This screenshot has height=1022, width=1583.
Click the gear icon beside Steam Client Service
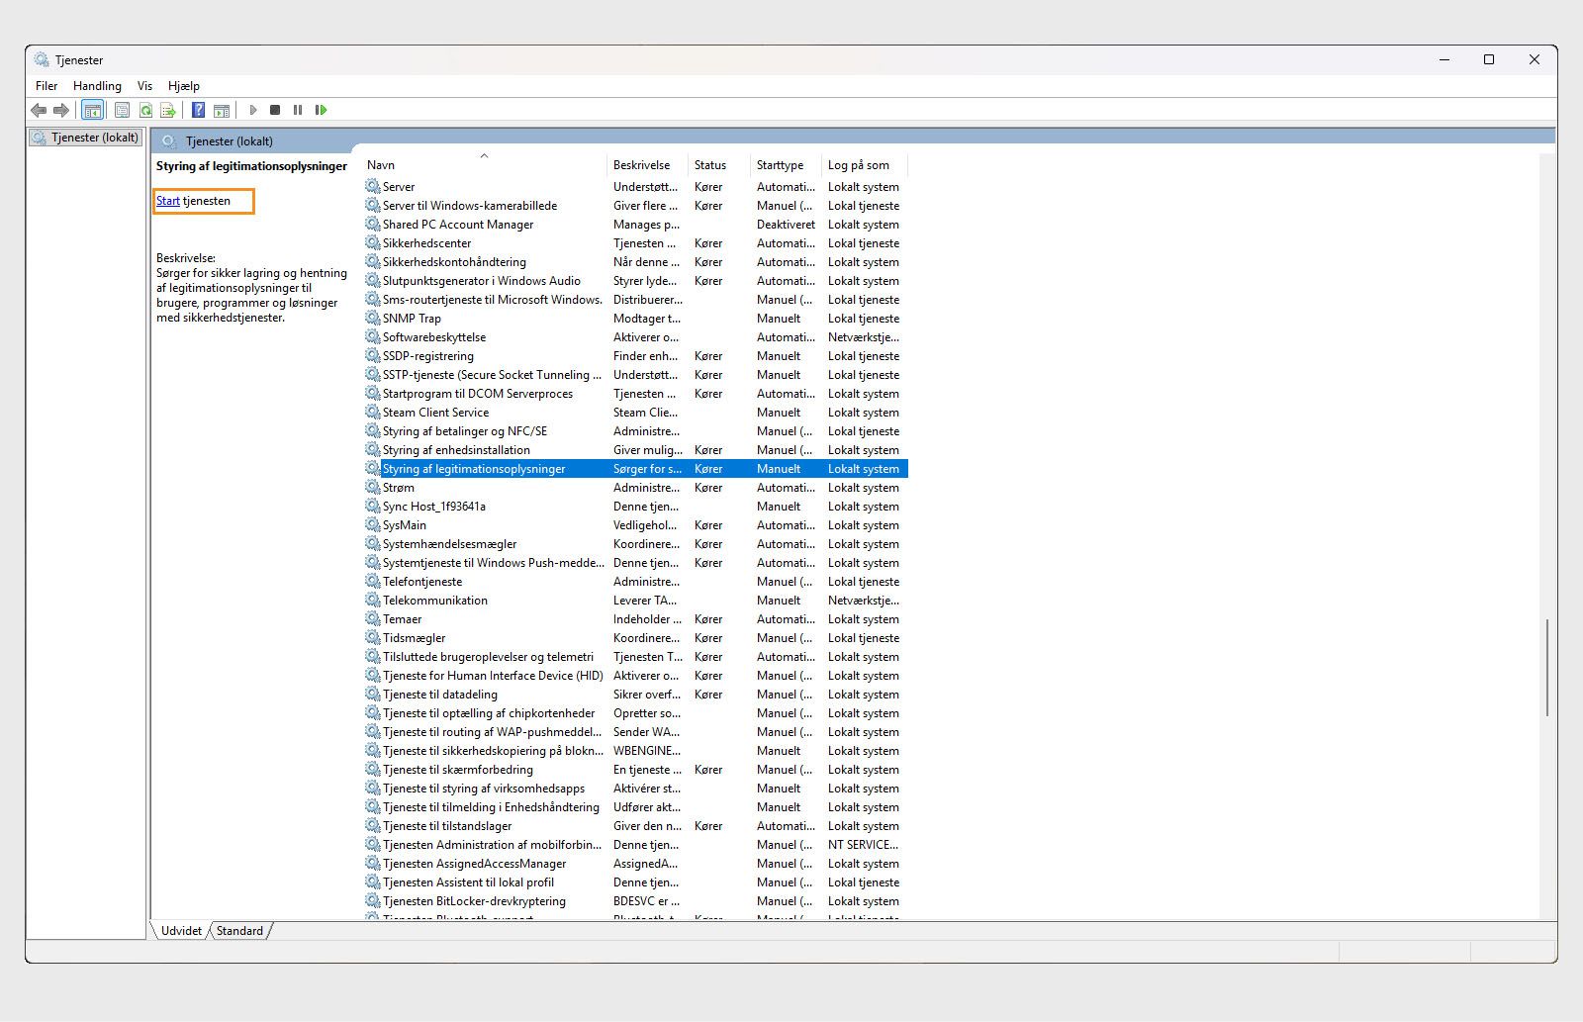point(373,412)
